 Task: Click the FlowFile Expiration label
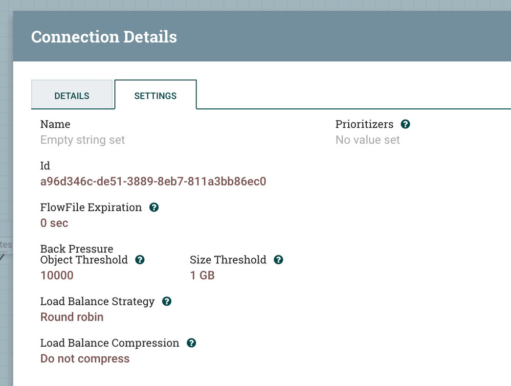click(x=91, y=208)
